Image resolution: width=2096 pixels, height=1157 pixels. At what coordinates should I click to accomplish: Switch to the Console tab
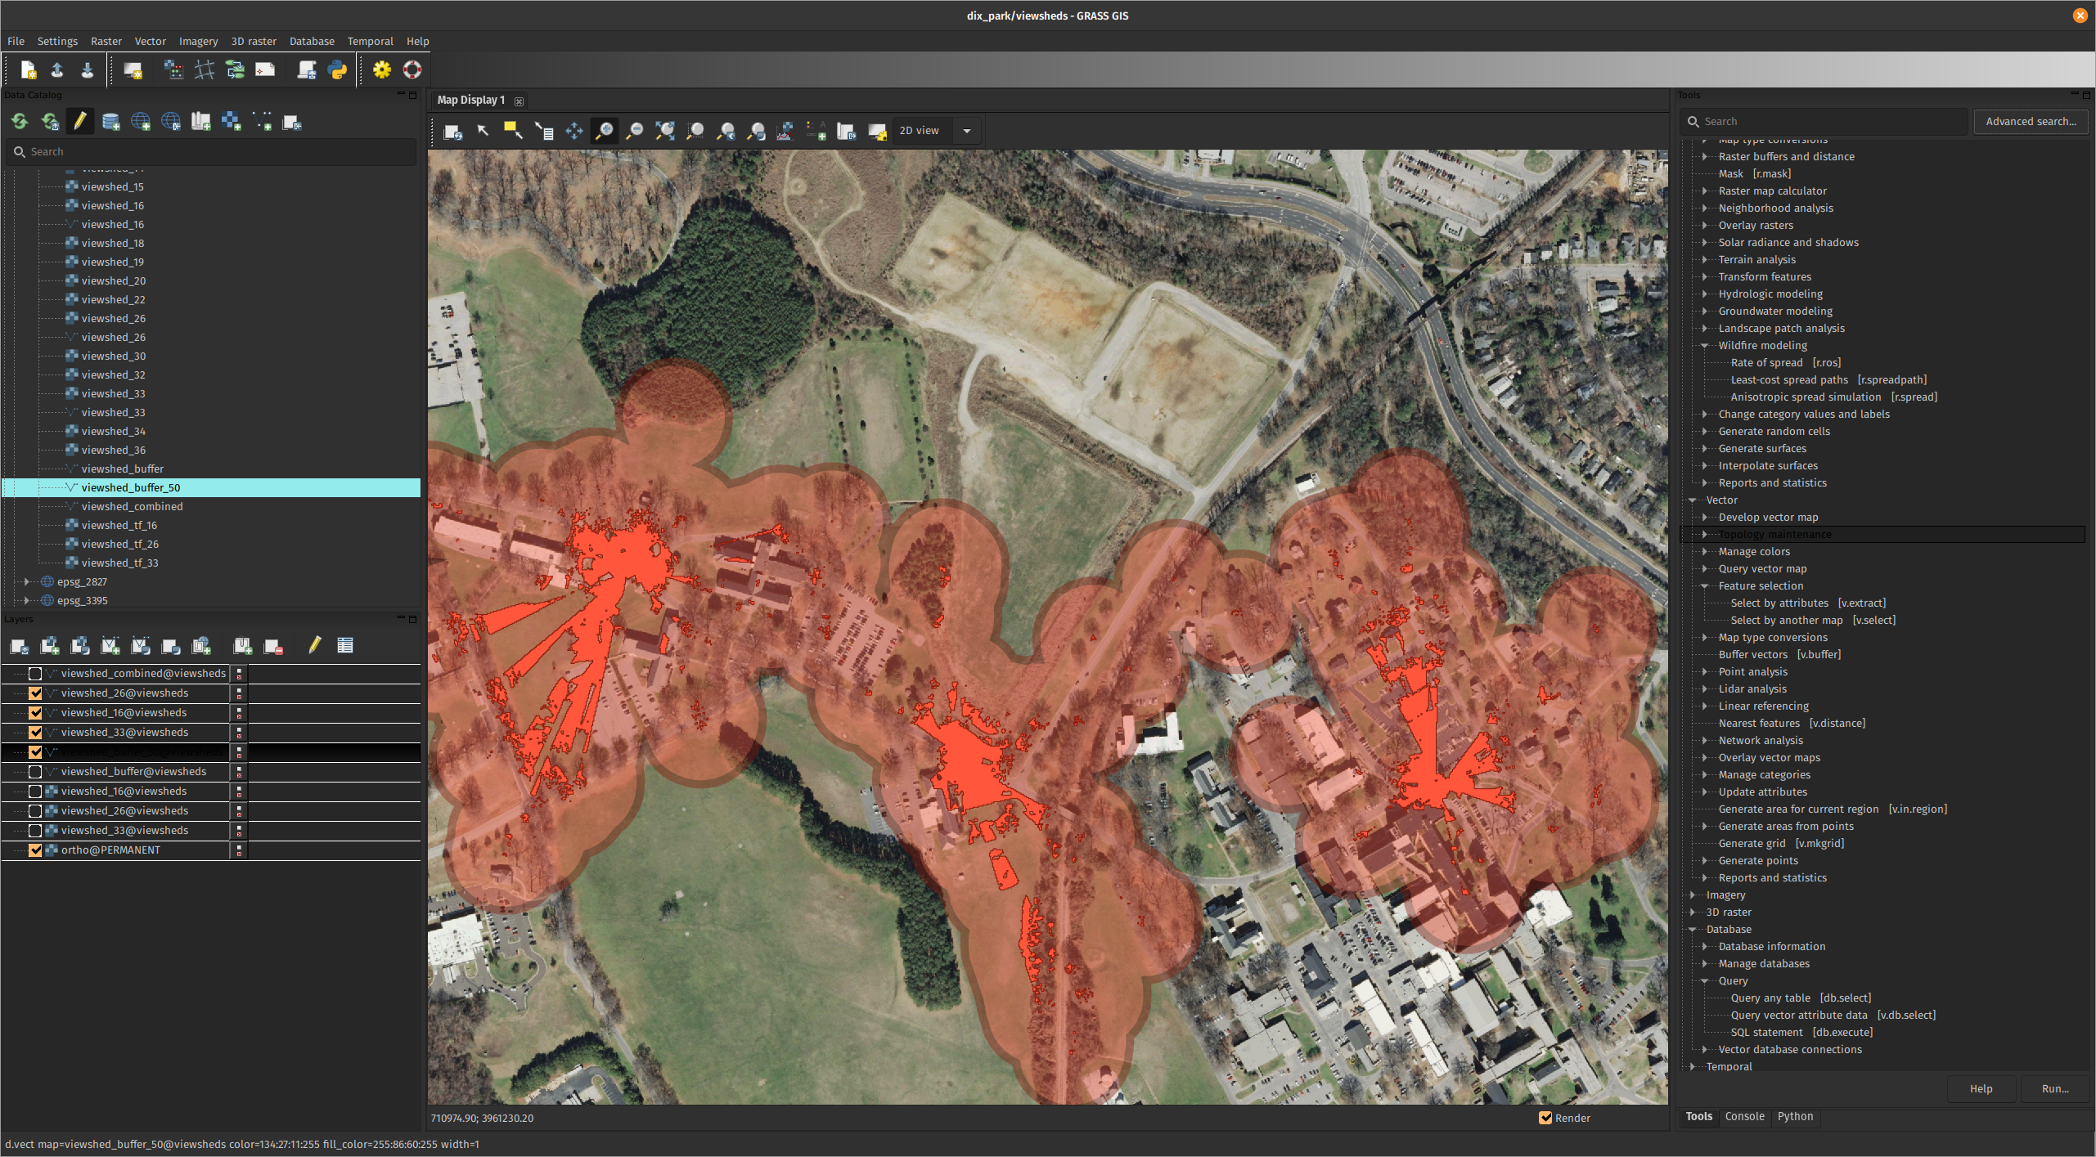click(x=1744, y=1116)
